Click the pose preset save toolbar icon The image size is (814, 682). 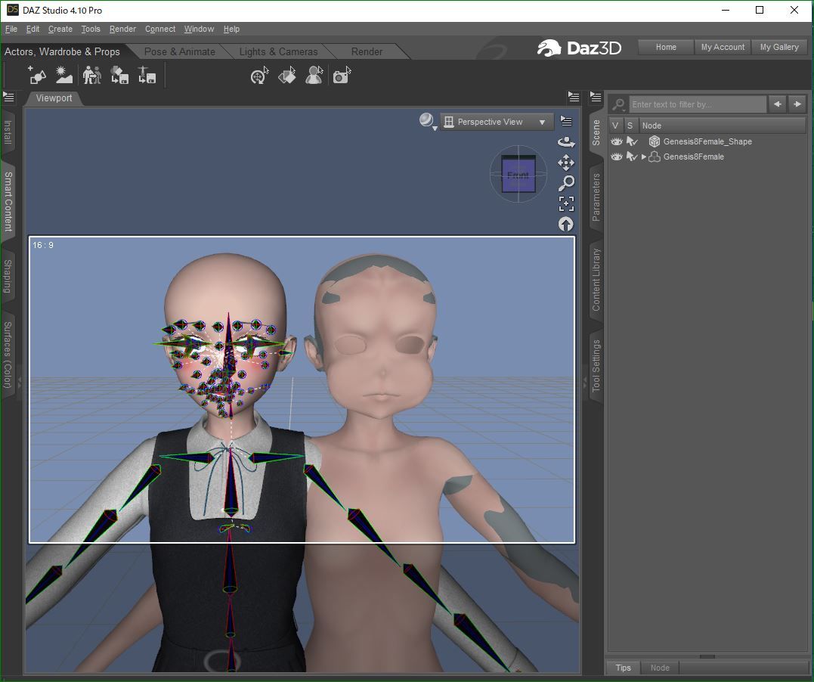147,76
